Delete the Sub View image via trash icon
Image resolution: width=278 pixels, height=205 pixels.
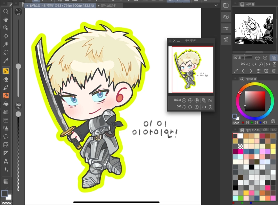pyautogui.click(x=274, y=71)
